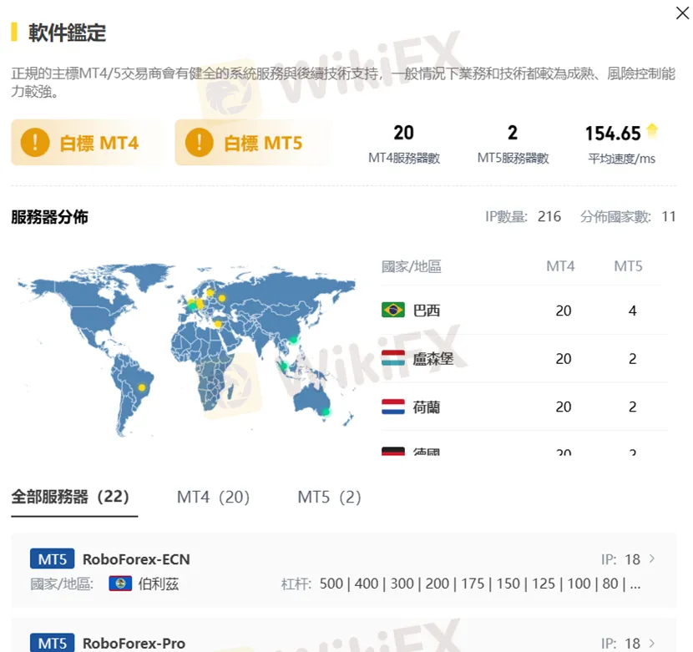Click the Luxembourg flag beside 盧森堡

tap(393, 358)
